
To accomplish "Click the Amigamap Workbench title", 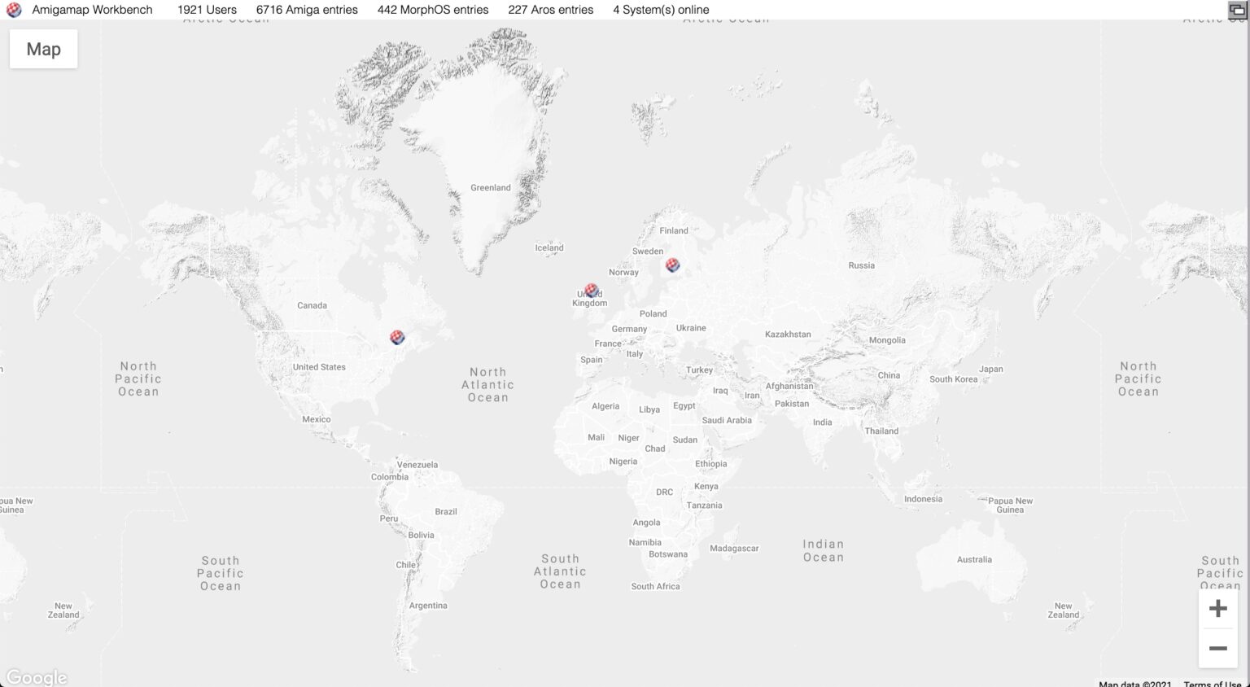I will click(x=92, y=10).
